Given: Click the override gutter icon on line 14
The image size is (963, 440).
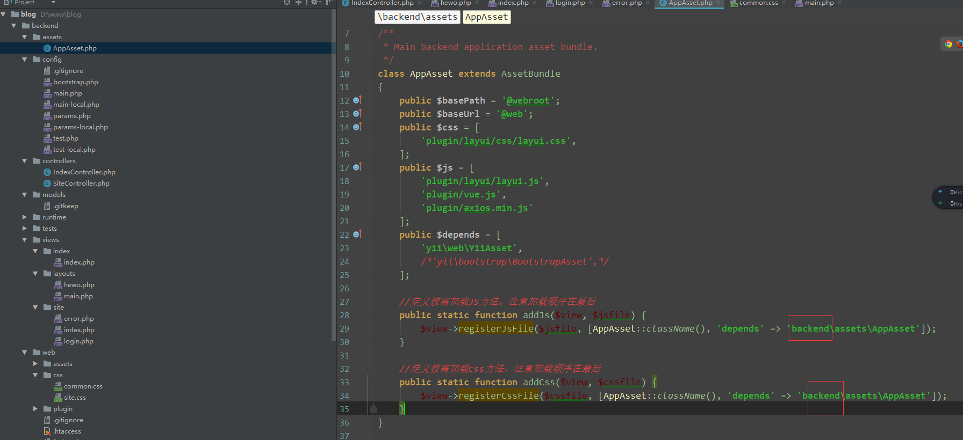Looking at the screenshot, I should click(x=357, y=127).
